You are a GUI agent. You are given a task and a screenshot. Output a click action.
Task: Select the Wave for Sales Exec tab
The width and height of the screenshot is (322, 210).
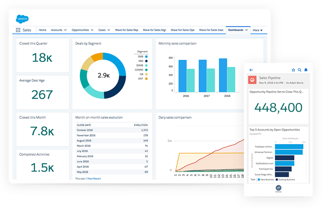(211, 30)
